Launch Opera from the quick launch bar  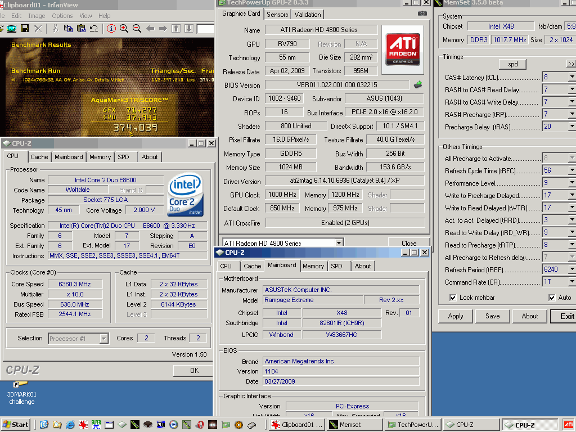200,425
